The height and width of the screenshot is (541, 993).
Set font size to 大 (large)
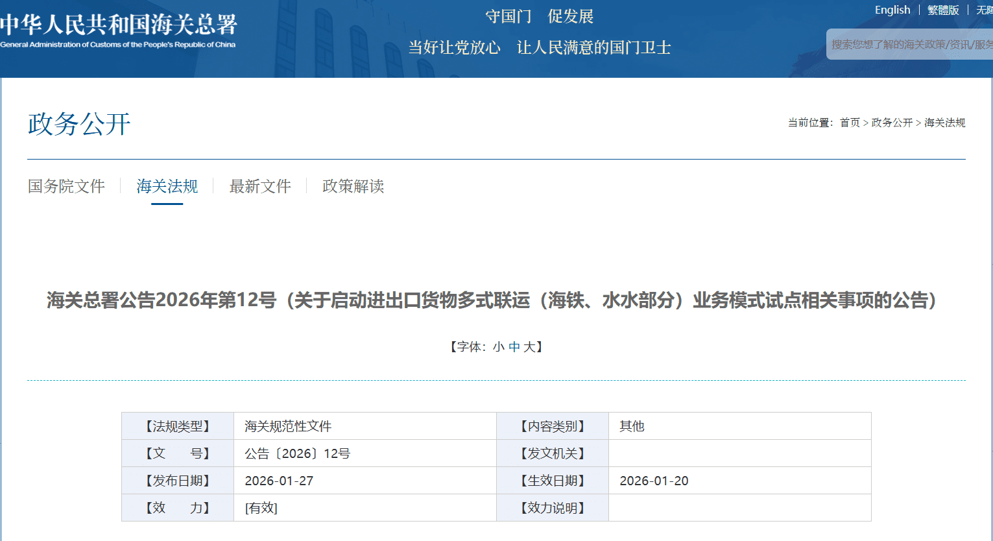[529, 347]
